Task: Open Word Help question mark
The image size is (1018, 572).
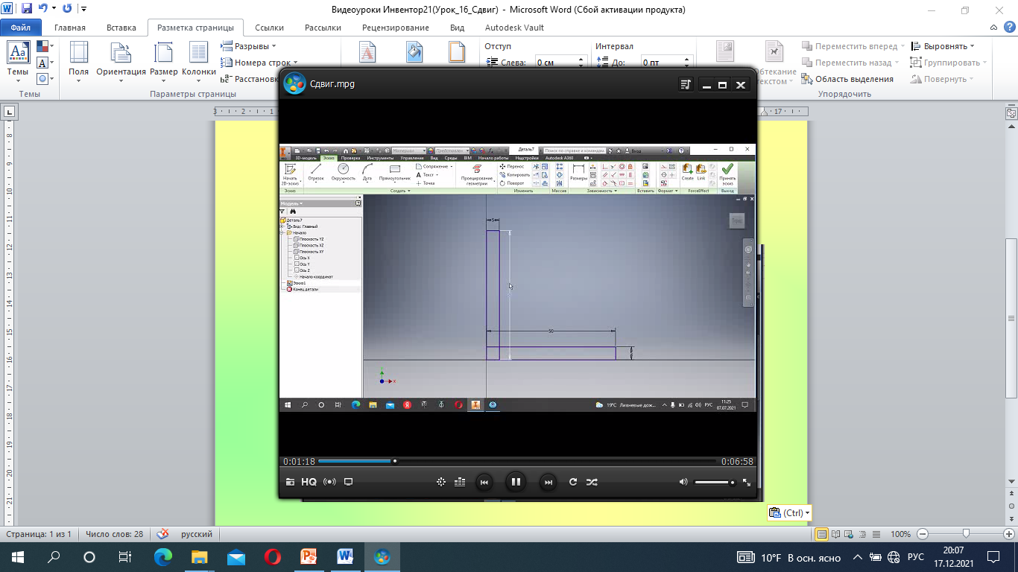Action: [1008, 28]
